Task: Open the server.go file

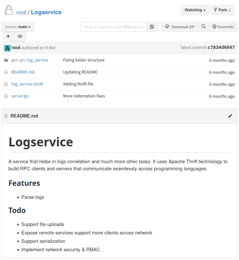Action: pyautogui.click(x=20, y=96)
